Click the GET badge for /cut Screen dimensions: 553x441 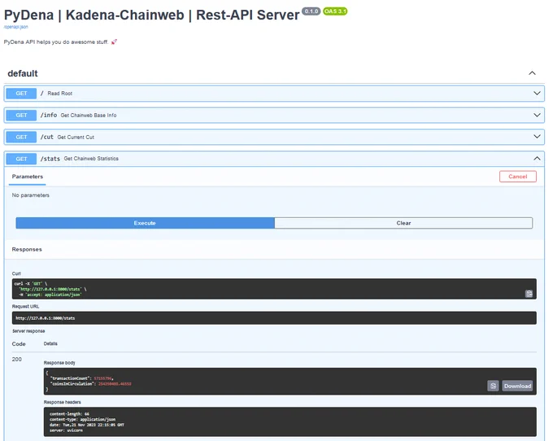click(21, 137)
